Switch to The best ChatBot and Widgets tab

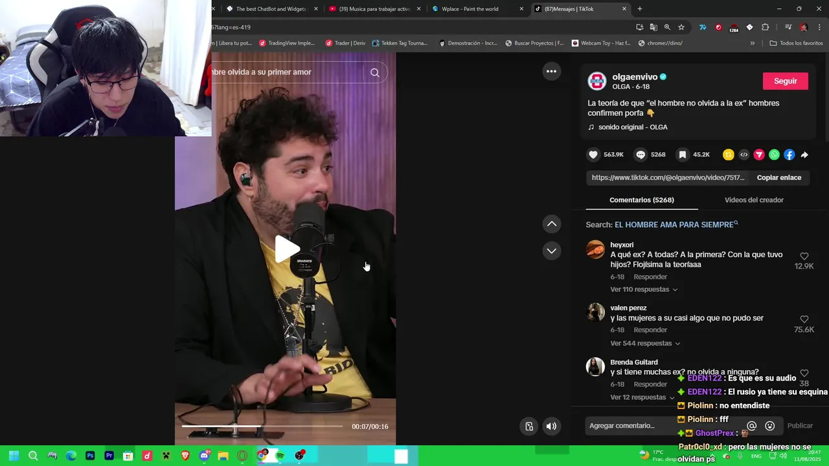click(272, 9)
